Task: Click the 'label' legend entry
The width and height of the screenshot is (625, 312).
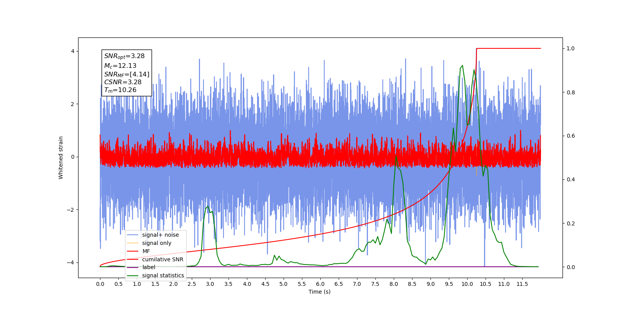Action: [x=141, y=267]
